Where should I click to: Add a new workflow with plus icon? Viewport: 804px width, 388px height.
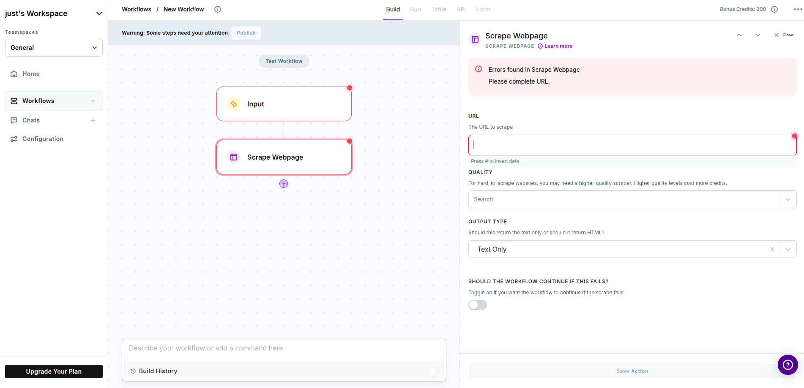click(93, 101)
